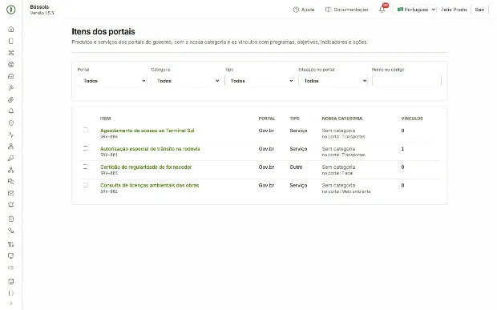Open the inbox tray sidebar icon
This screenshot has width=497, height=310.
point(10,76)
